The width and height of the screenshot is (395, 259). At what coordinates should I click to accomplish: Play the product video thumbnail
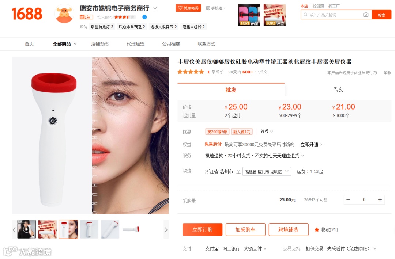click(x=26, y=229)
